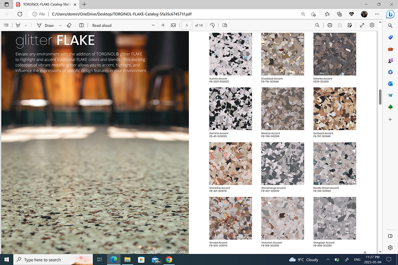Click the PDF vertical scrollbar thumb
The image size is (398, 265).
380,97
